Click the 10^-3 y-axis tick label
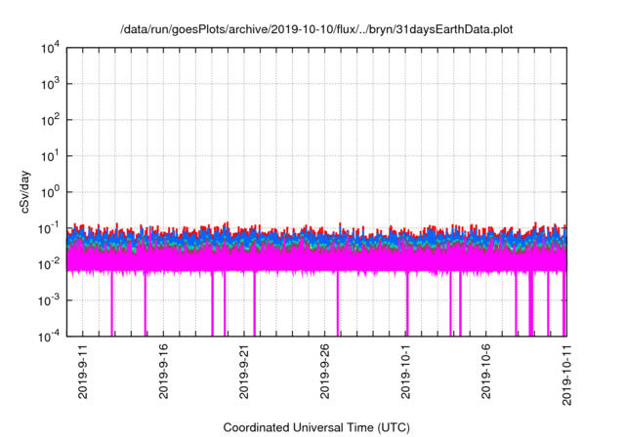Viewport: 625px width, 437px height. point(50,300)
